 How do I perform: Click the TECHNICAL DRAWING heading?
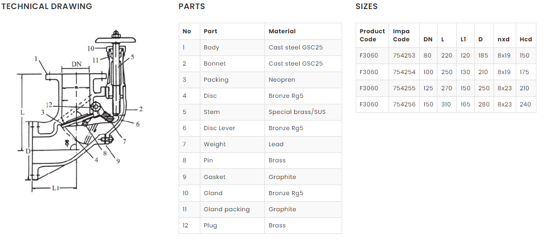coord(47,7)
